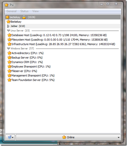Open the View menu

click(36, 11)
